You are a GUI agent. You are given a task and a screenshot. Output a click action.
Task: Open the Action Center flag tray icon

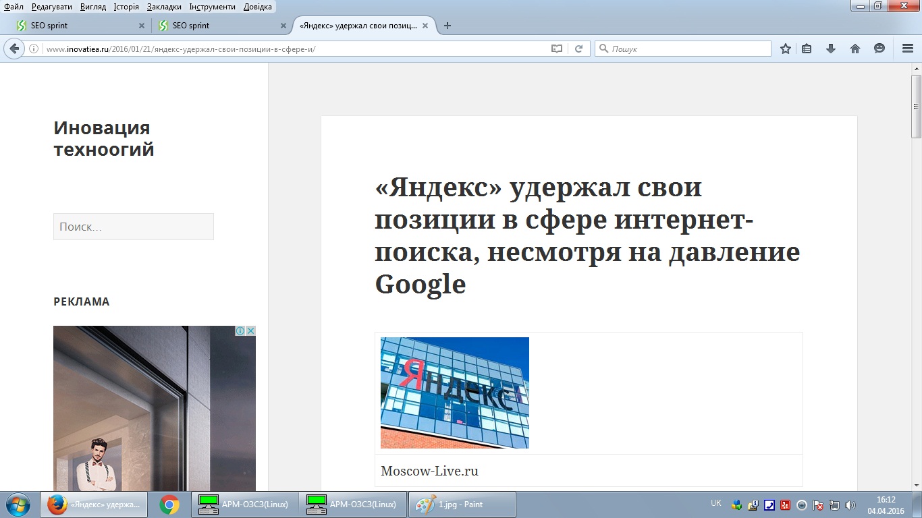pos(818,505)
